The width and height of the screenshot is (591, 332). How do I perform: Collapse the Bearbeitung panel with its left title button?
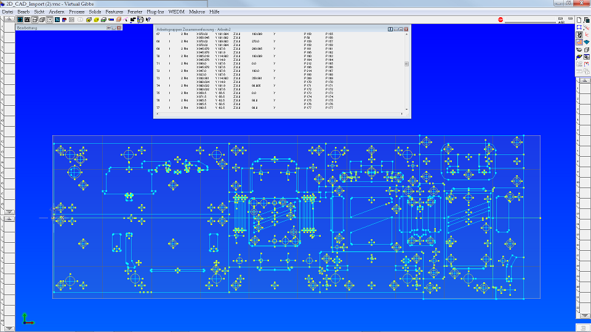tap(108, 28)
